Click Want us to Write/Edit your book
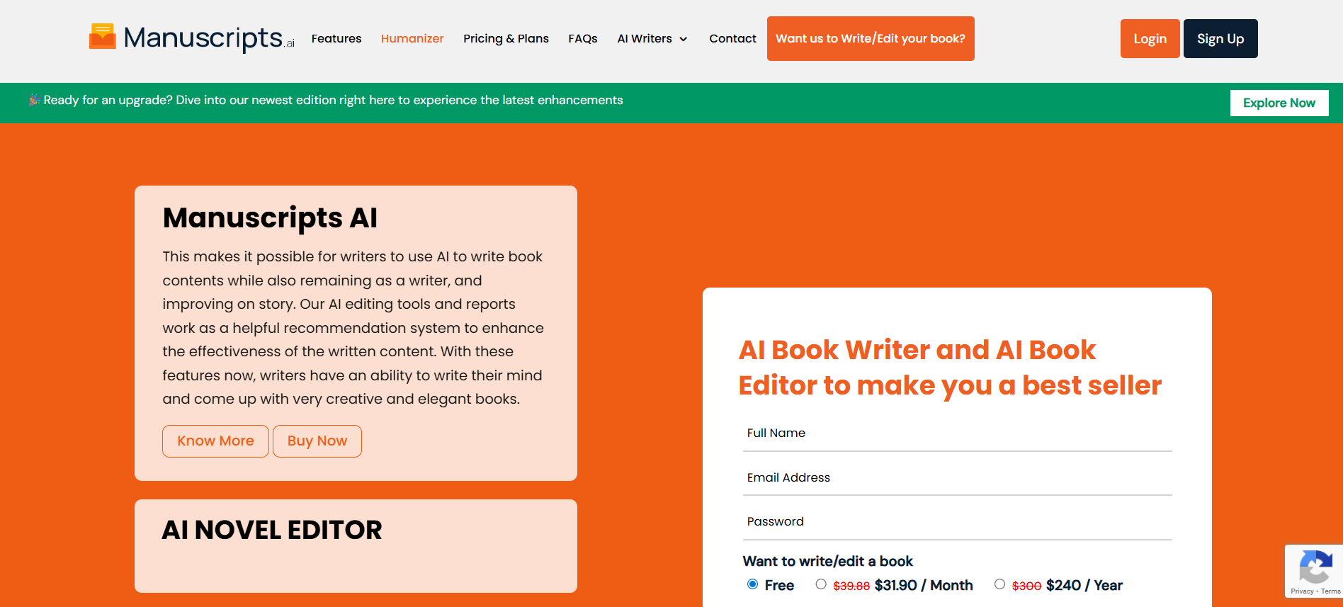Image resolution: width=1343 pixels, height=607 pixels. (x=871, y=39)
